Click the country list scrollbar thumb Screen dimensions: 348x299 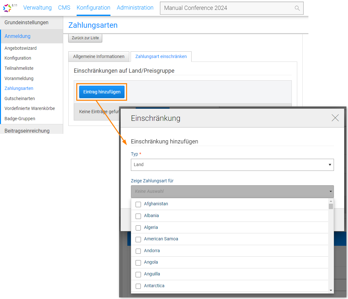coord(331,207)
